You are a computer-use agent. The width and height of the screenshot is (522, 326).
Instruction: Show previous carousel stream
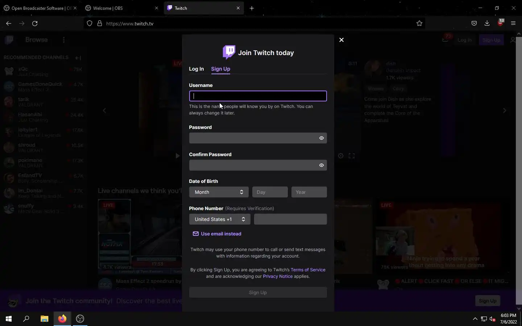[x=104, y=110]
